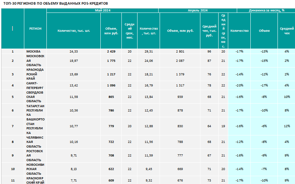This screenshot has width=295, height=184.
Task: Select the cell with 830
Action: [180, 126]
